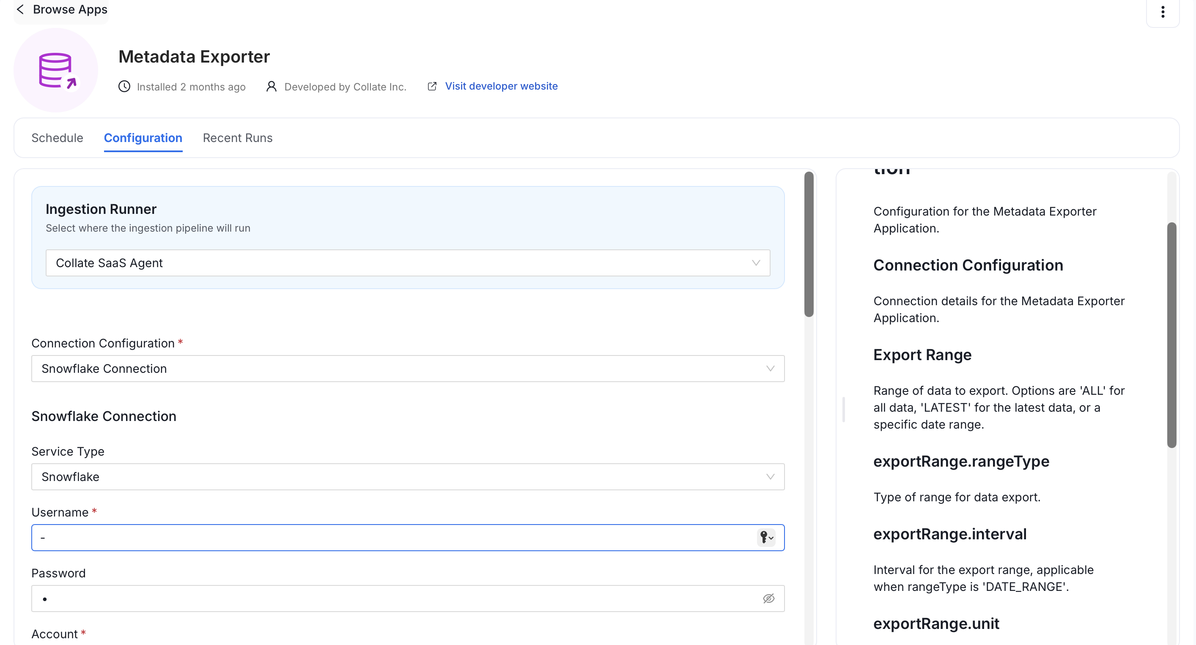
Task: Select the Configuration tab
Action: tap(143, 138)
